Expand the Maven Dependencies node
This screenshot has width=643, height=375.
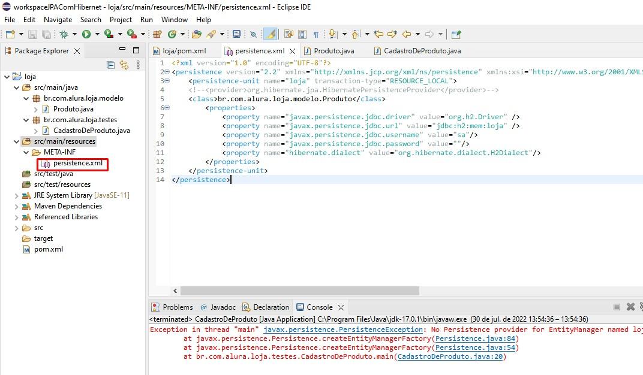point(16,206)
